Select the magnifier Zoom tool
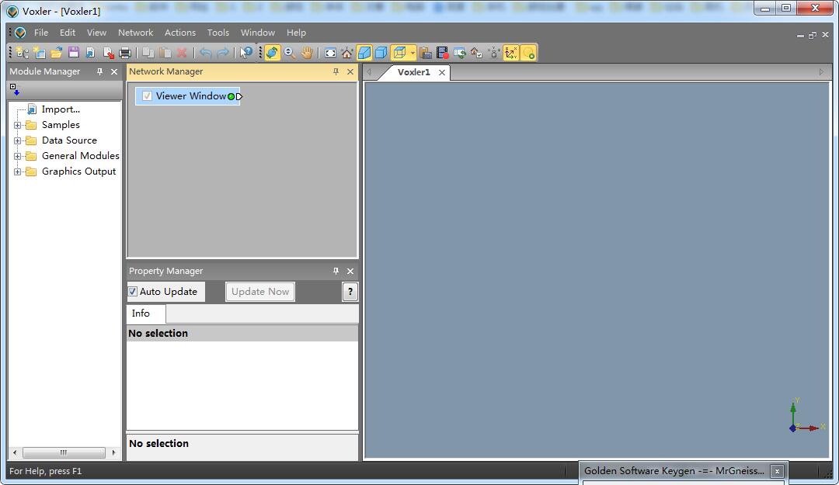The image size is (839, 485). point(290,53)
